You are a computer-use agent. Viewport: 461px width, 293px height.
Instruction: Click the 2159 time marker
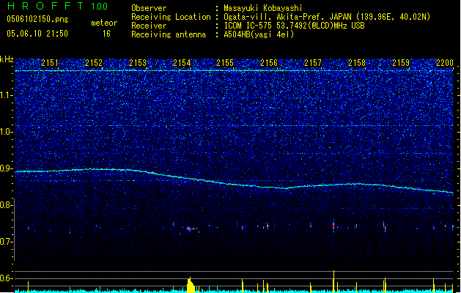[x=401, y=63]
